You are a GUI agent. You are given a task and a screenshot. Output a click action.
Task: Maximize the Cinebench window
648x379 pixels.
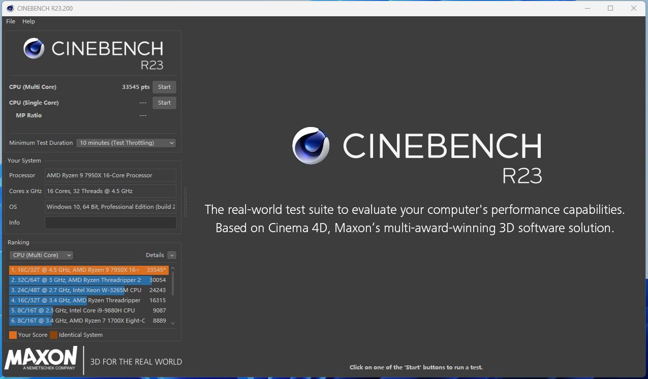tap(610, 8)
